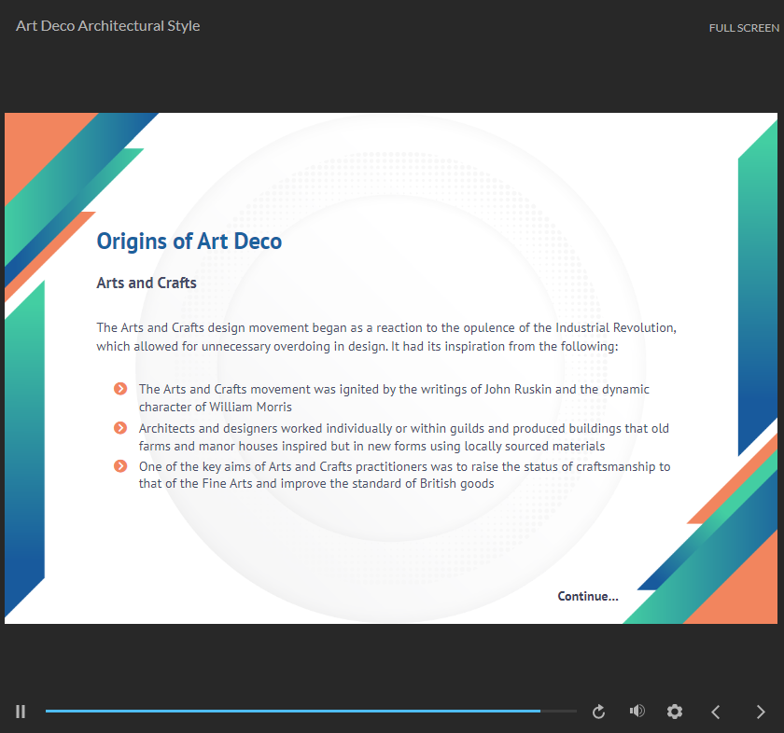The width and height of the screenshot is (784, 733).
Task: Select the Origins of Art Deco heading
Action: [x=189, y=242]
